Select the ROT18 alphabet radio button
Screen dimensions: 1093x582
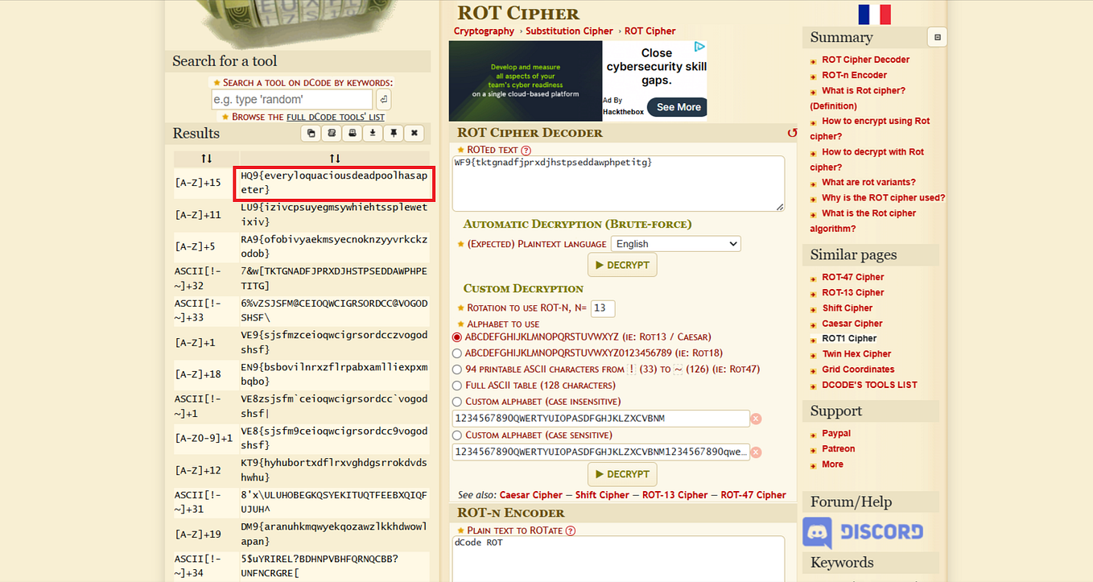(457, 353)
